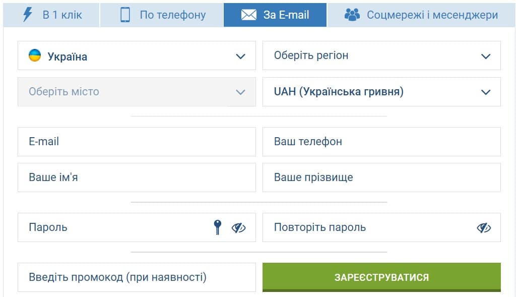Open the Оберіть місто city dropdown

coord(137,92)
